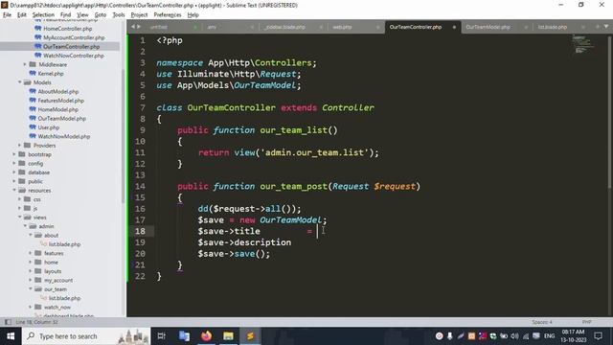Click Line 18, Column 32 status text
Screen dimensions: 613x345
pyautogui.click(x=36, y=322)
